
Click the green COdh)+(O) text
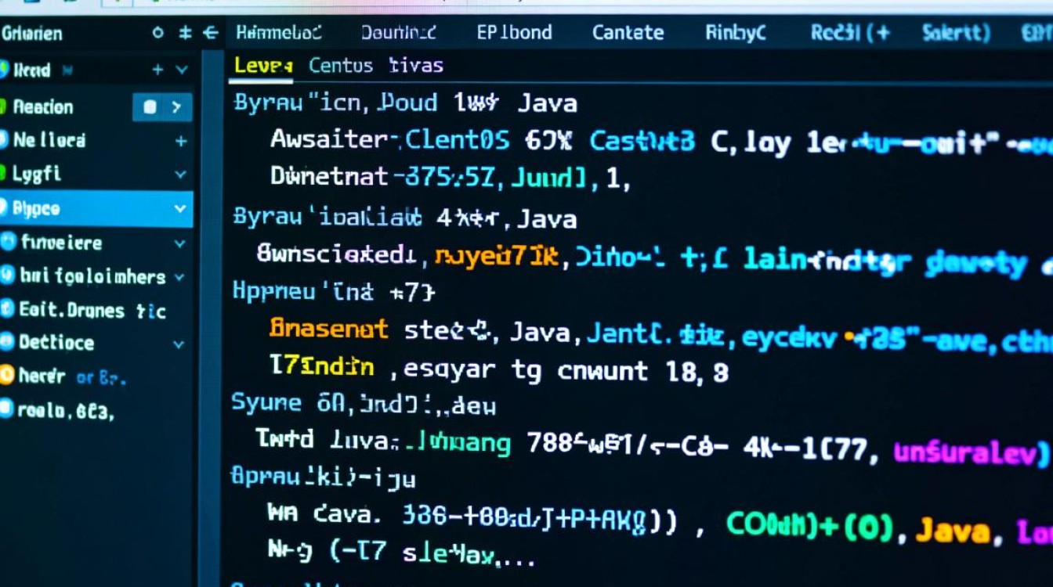[x=810, y=526]
